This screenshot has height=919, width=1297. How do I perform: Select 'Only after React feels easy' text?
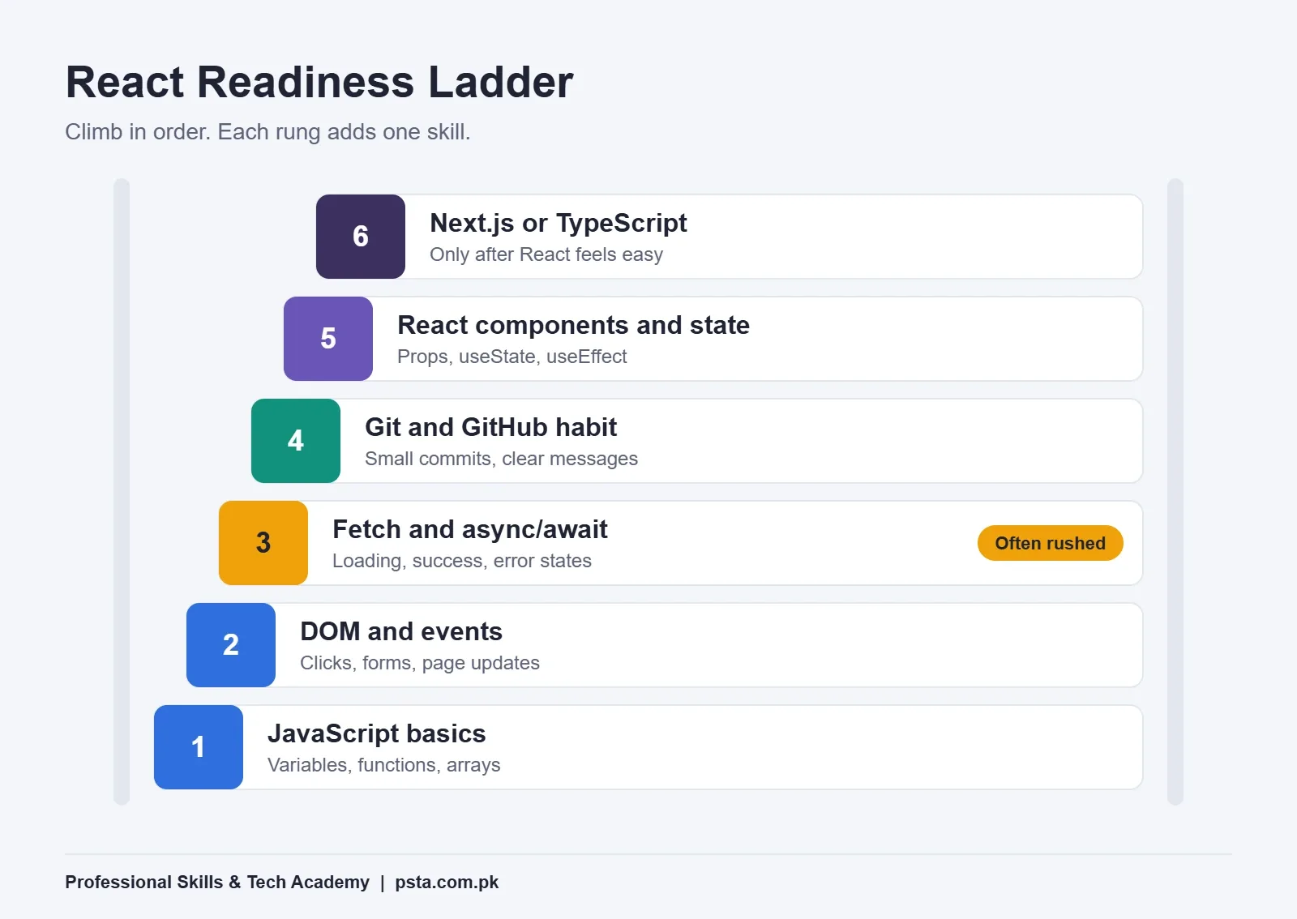pyautogui.click(x=546, y=254)
